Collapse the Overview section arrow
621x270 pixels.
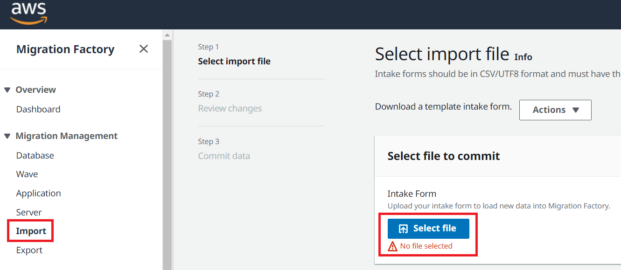coord(7,90)
